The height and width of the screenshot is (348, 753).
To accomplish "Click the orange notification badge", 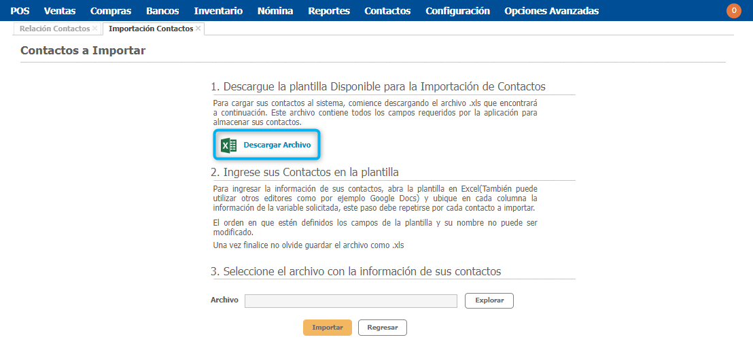I will (734, 11).
